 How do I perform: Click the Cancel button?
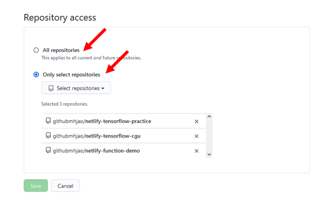tap(65, 186)
